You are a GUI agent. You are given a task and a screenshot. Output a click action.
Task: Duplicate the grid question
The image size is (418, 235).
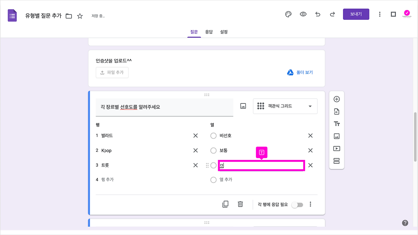pos(225,204)
